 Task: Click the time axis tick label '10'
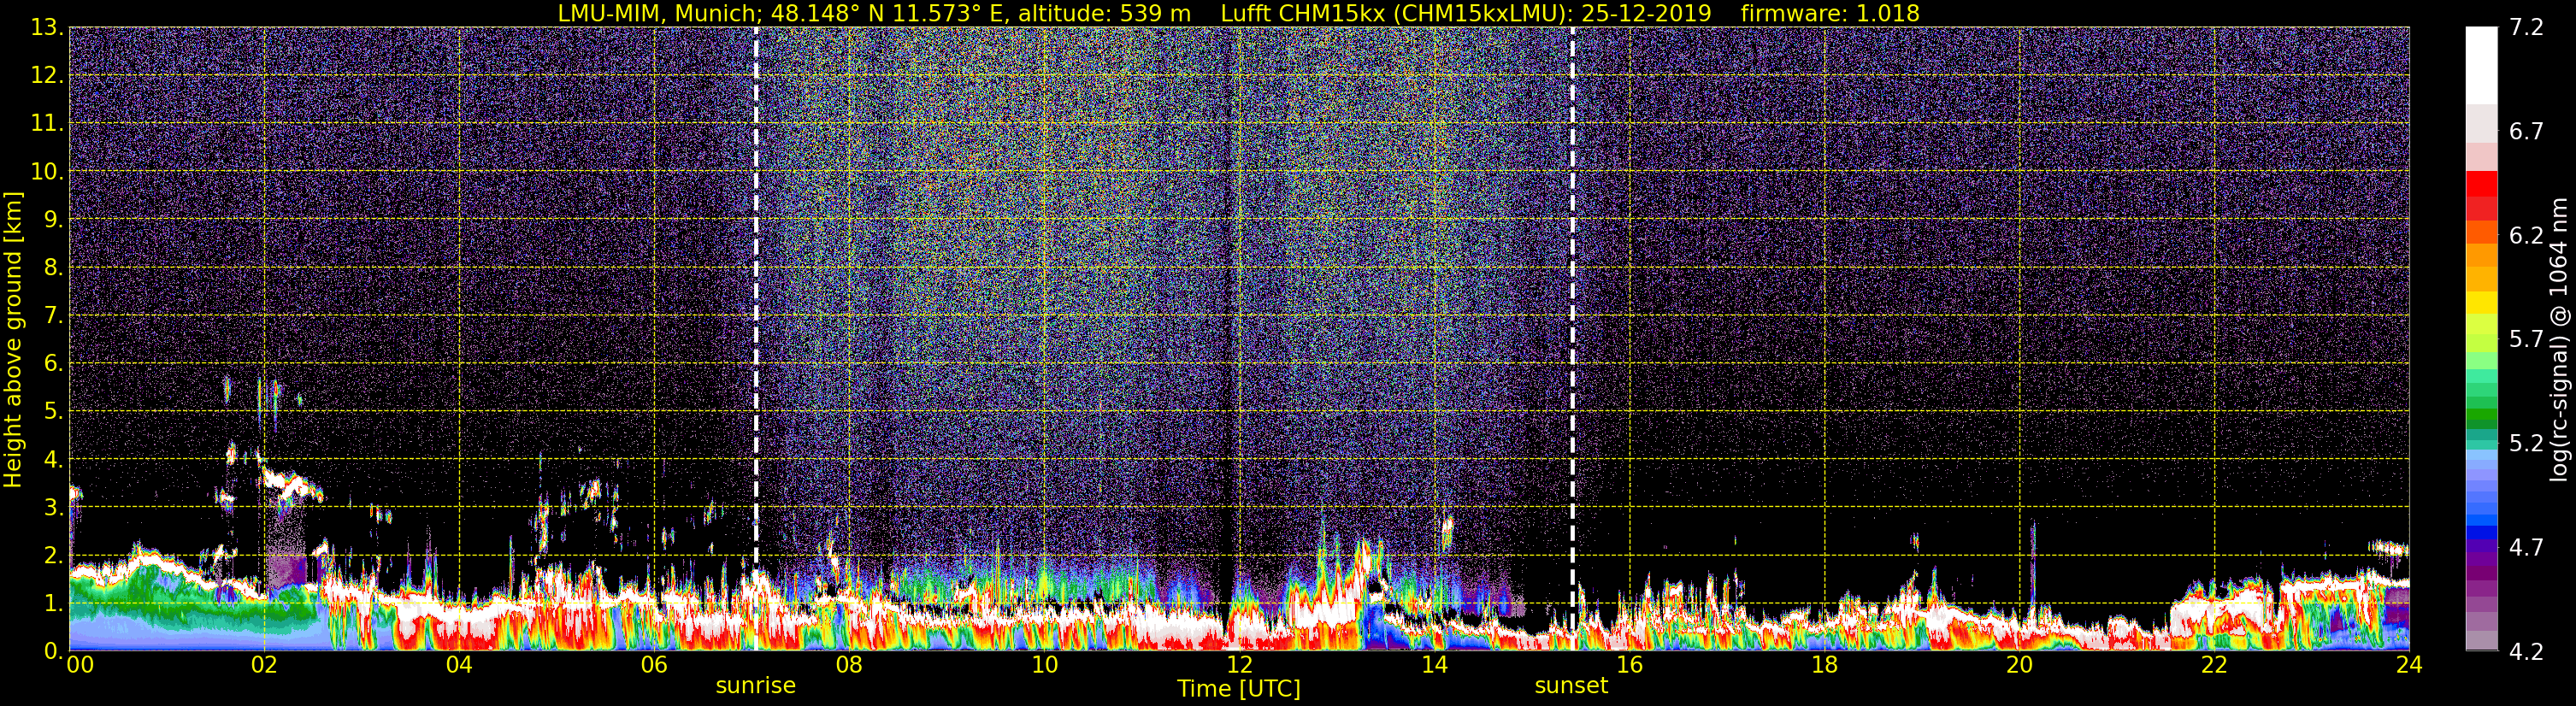coord(1044,665)
